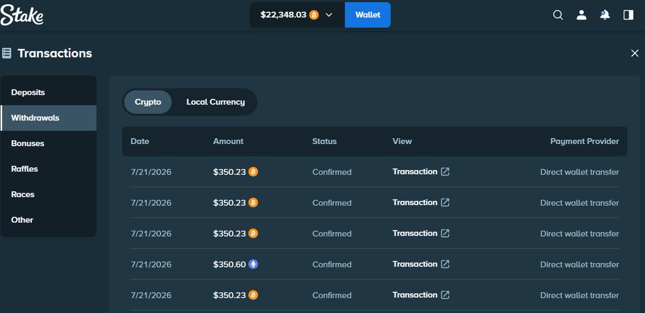Open the Wallet button
This screenshot has width=645, height=313.
point(368,15)
